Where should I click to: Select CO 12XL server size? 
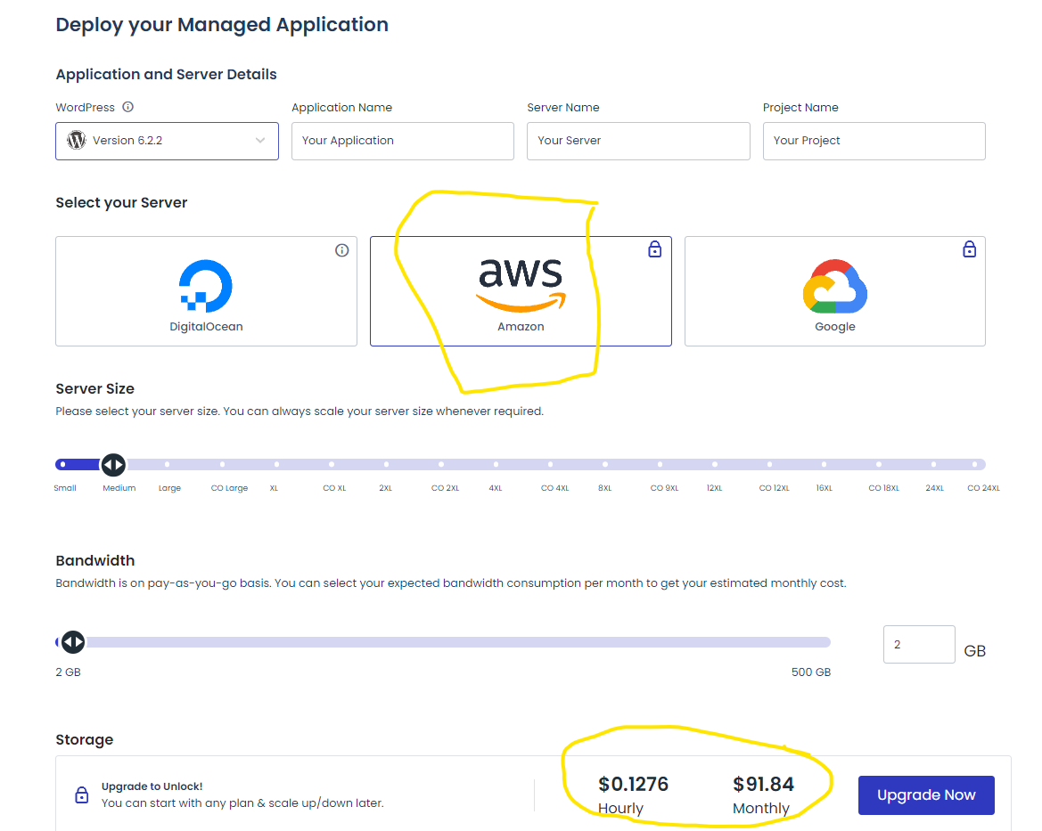(769, 464)
